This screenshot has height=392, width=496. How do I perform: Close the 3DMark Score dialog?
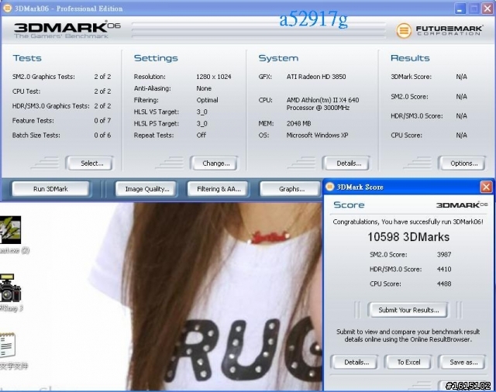click(486, 187)
